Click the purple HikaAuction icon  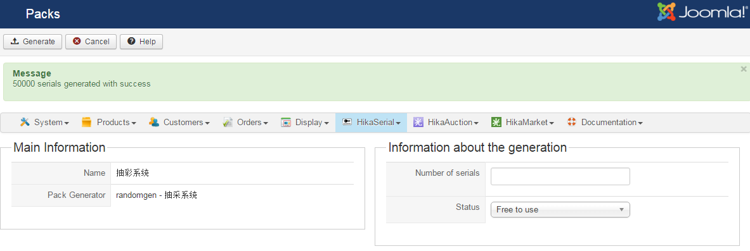pos(418,122)
